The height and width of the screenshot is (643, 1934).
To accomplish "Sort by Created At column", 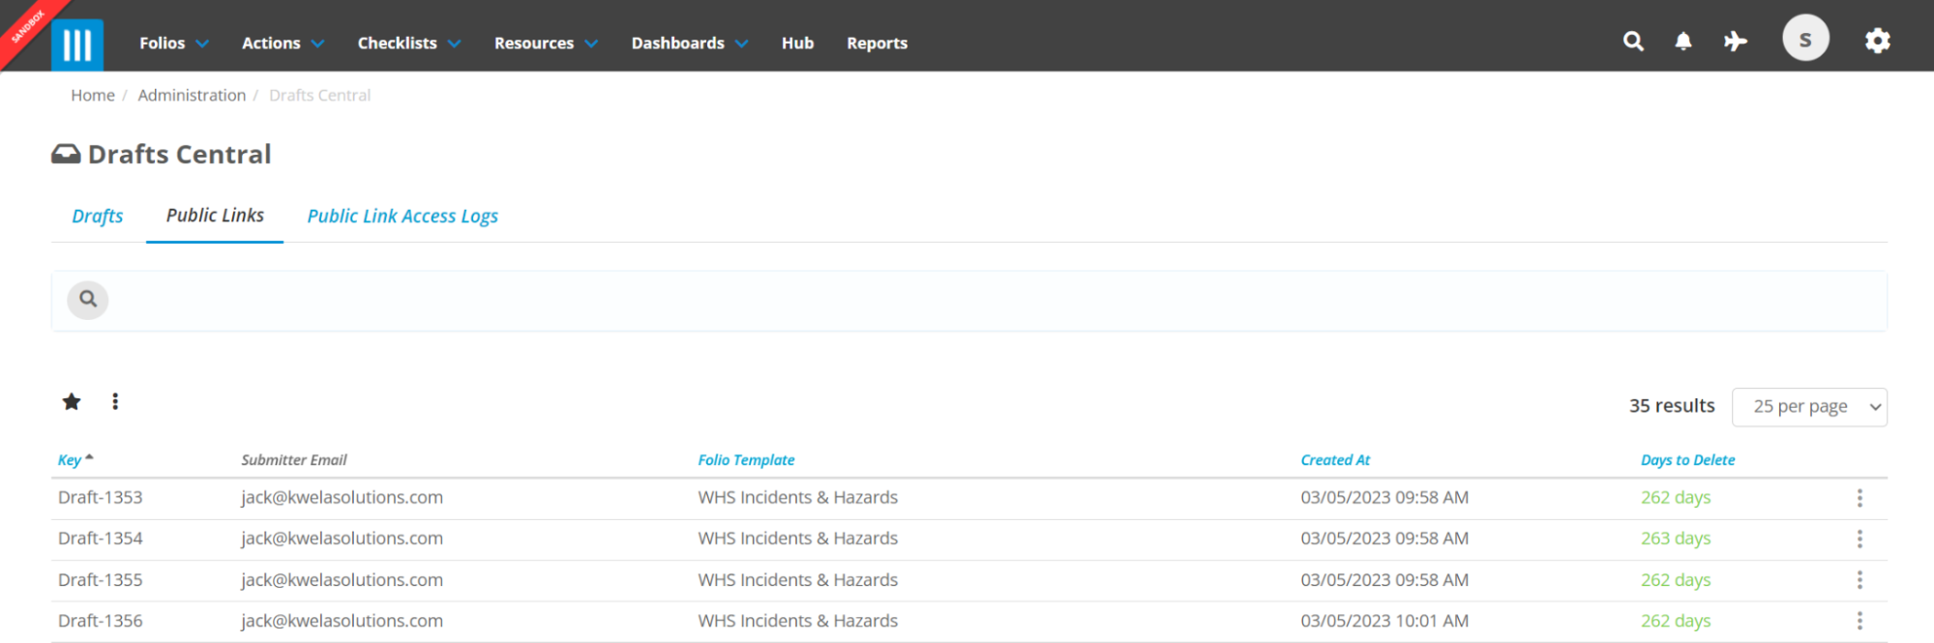I will 1335,460.
